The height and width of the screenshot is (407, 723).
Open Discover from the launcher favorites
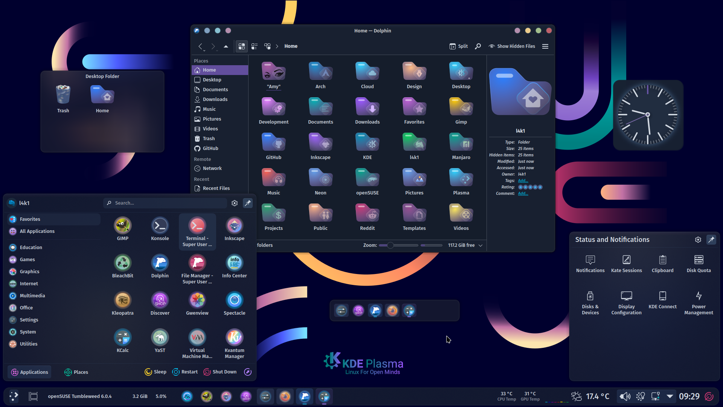pos(160,303)
